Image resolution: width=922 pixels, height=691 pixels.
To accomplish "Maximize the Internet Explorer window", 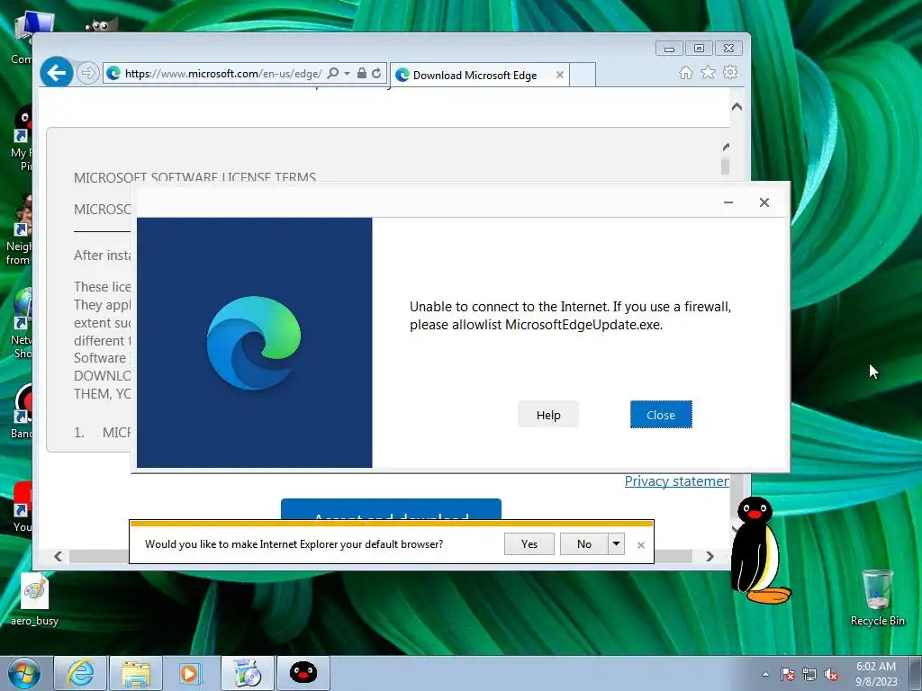I will [x=699, y=49].
